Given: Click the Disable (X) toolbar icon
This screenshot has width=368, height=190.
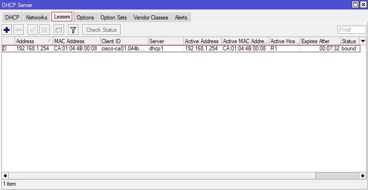Looking at the screenshot, I should (44, 30).
